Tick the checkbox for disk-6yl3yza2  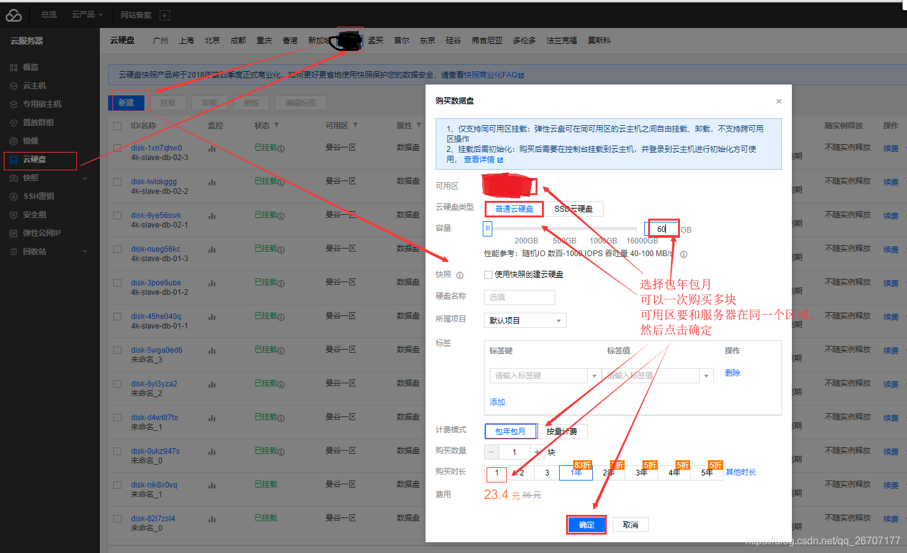coord(117,384)
